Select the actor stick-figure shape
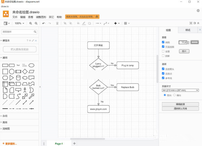This screenshot has height=146, width=202. 24,90
